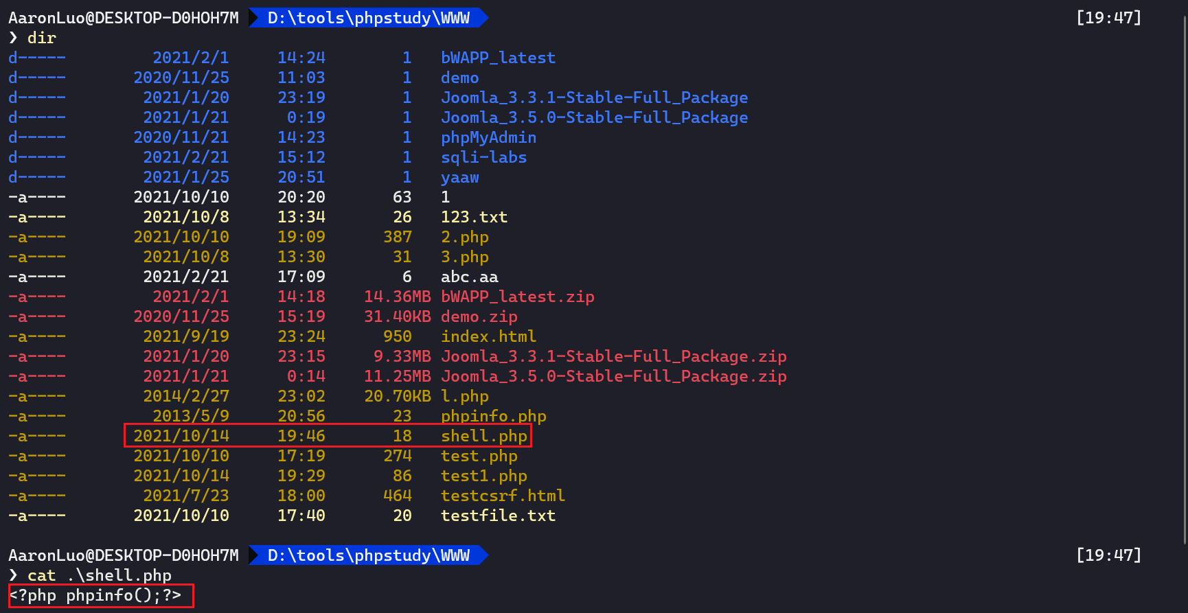Click the top-right [19:47] timestamp
Viewport: 1188px width, 613px height.
(1108, 18)
